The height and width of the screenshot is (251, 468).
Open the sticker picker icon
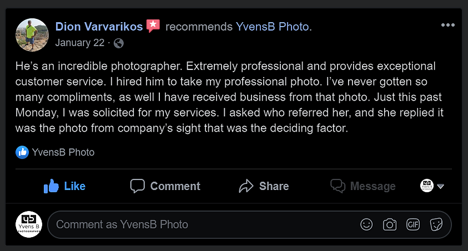(x=436, y=224)
